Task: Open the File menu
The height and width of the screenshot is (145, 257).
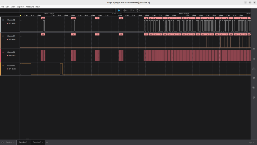Action: (2, 7)
